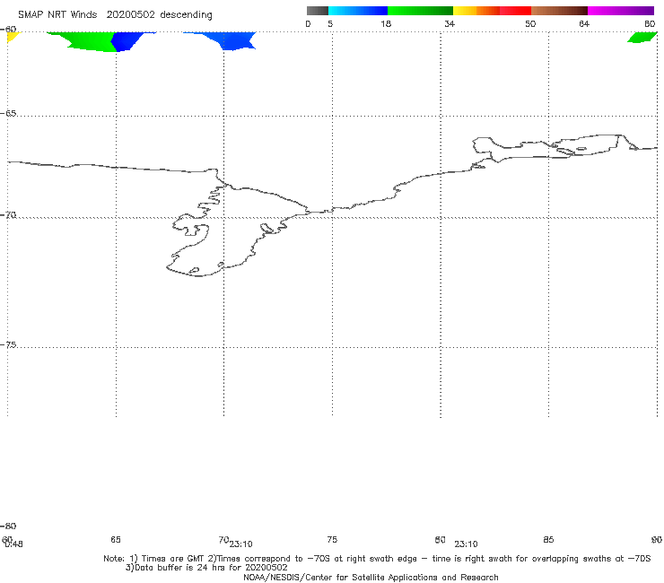Click the colorbar tick label "64"
The height and width of the screenshot is (583, 664).
point(584,23)
